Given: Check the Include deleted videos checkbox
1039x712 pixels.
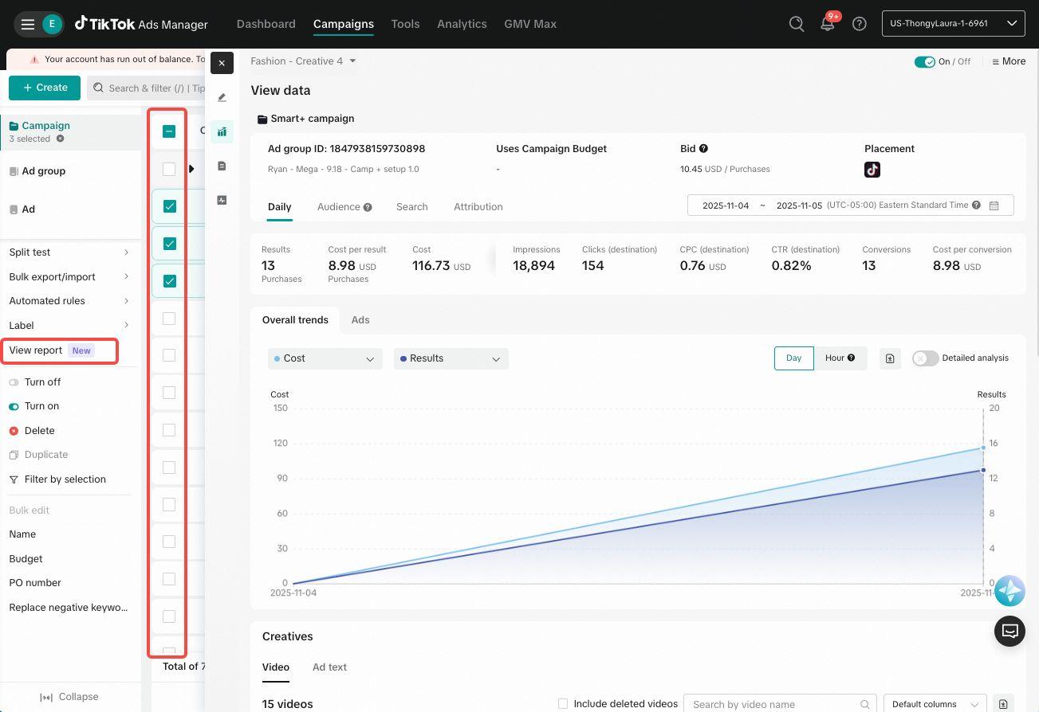Looking at the screenshot, I should 563,704.
